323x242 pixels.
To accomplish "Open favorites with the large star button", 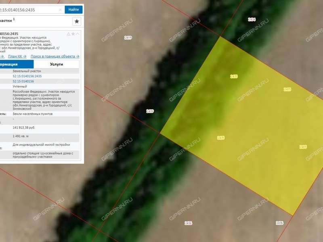I will click(x=77, y=21).
